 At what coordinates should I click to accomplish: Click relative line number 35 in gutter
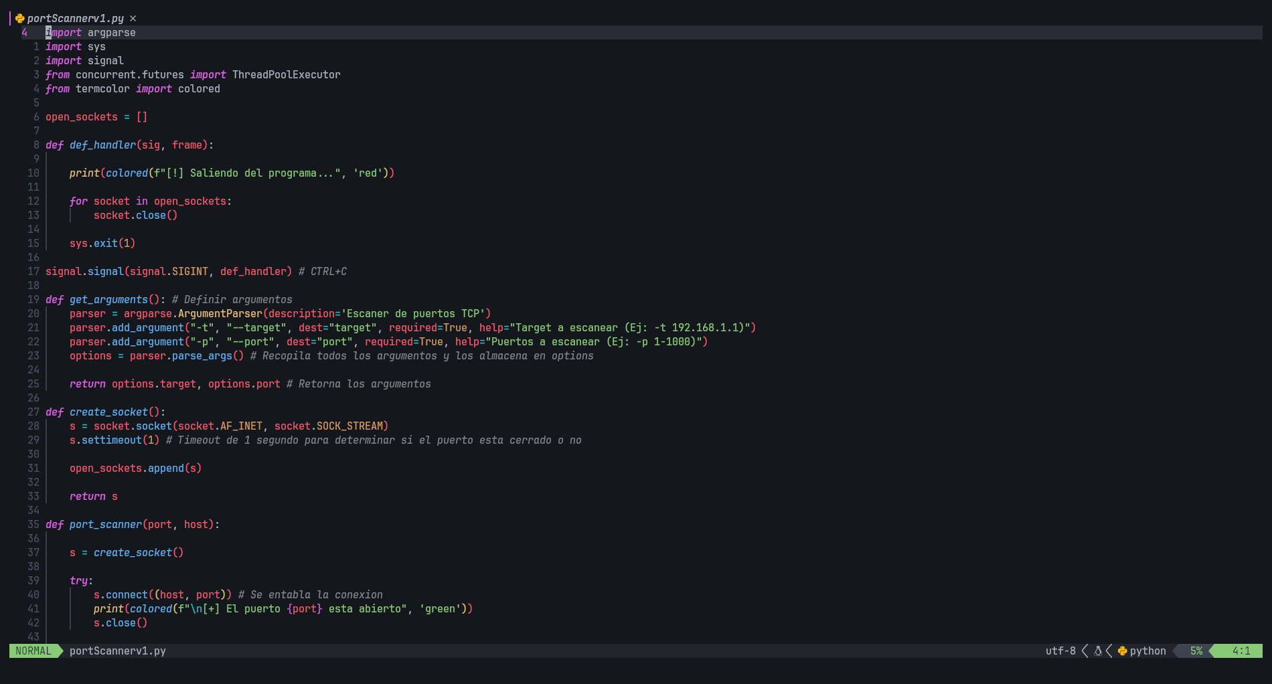tap(33, 524)
